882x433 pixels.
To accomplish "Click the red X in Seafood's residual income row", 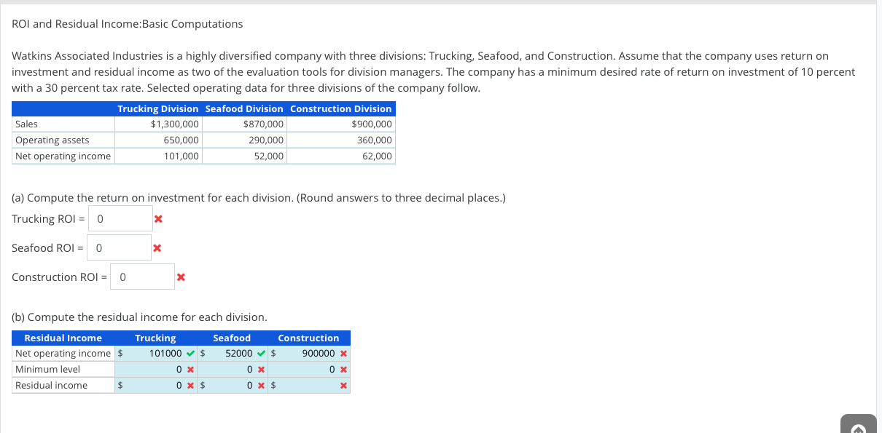I will [259, 386].
